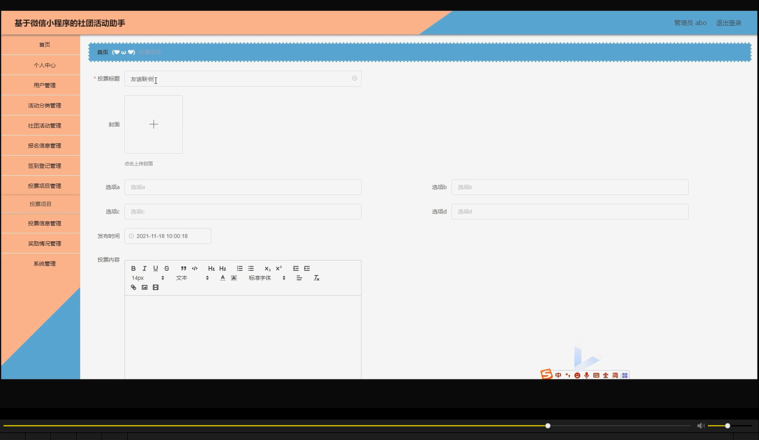The height and width of the screenshot is (440, 759).
Task: Open text background color picker
Action: pos(234,278)
